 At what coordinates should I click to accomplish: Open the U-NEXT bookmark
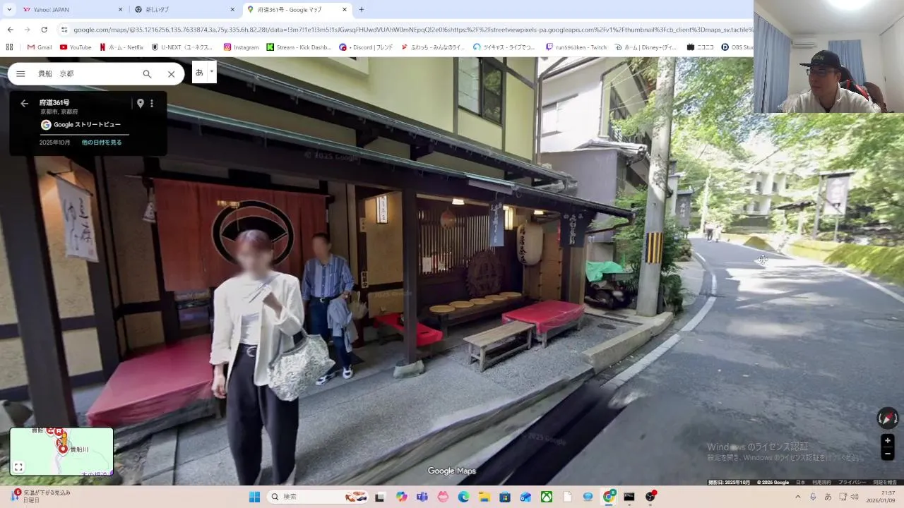[x=182, y=47]
